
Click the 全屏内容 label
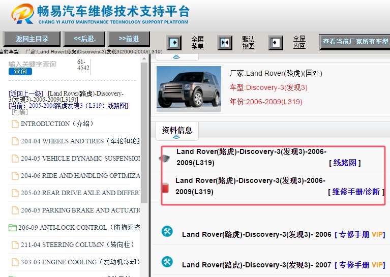[x=299, y=43]
